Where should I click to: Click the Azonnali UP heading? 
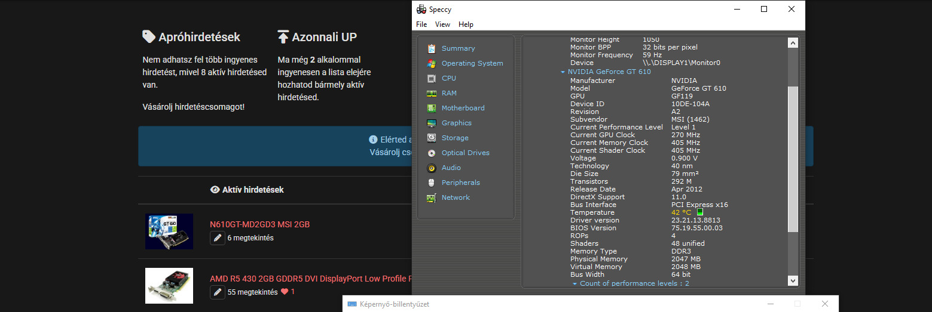pos(324,37)
